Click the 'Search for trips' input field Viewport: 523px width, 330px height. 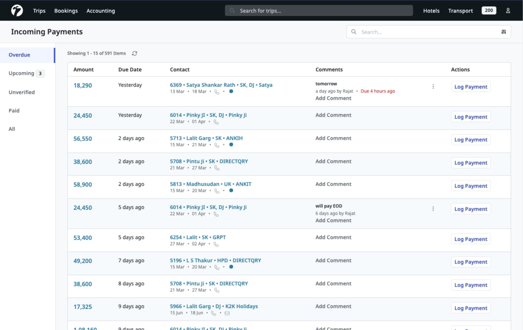(318, 11)
